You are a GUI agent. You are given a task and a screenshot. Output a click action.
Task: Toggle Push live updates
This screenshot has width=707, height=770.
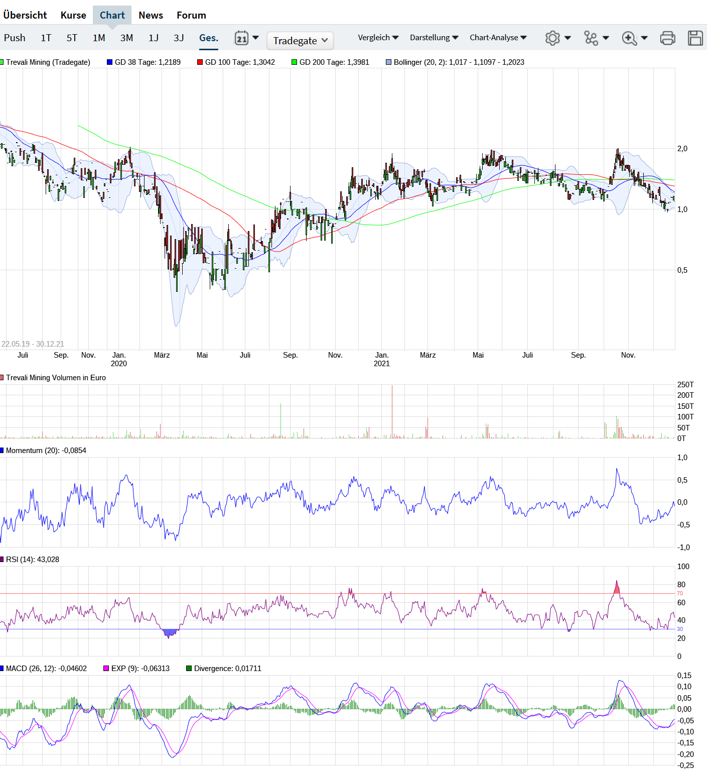pos(15,38)
